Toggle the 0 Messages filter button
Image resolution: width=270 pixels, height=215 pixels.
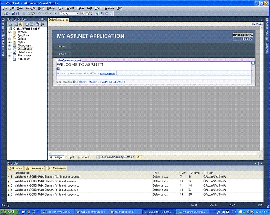tap(56, 168)
